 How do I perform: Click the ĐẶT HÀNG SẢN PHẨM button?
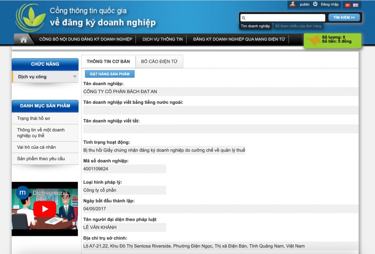110,74
